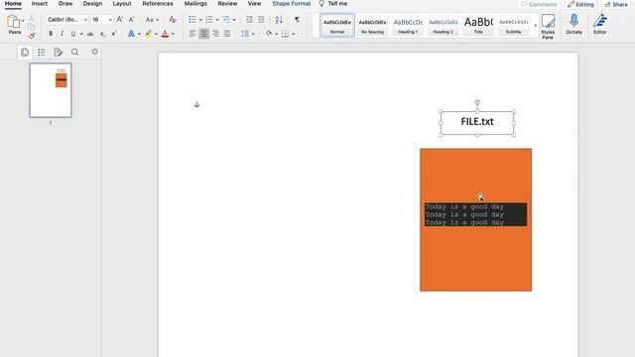Align text left
Image resolution: width=635 pixels, height=357 pixels.
[x=192, y=34]
